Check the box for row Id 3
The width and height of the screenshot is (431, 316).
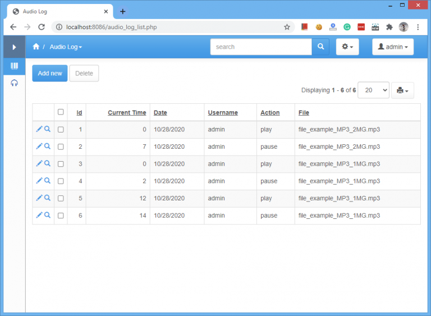pos(61,164)
